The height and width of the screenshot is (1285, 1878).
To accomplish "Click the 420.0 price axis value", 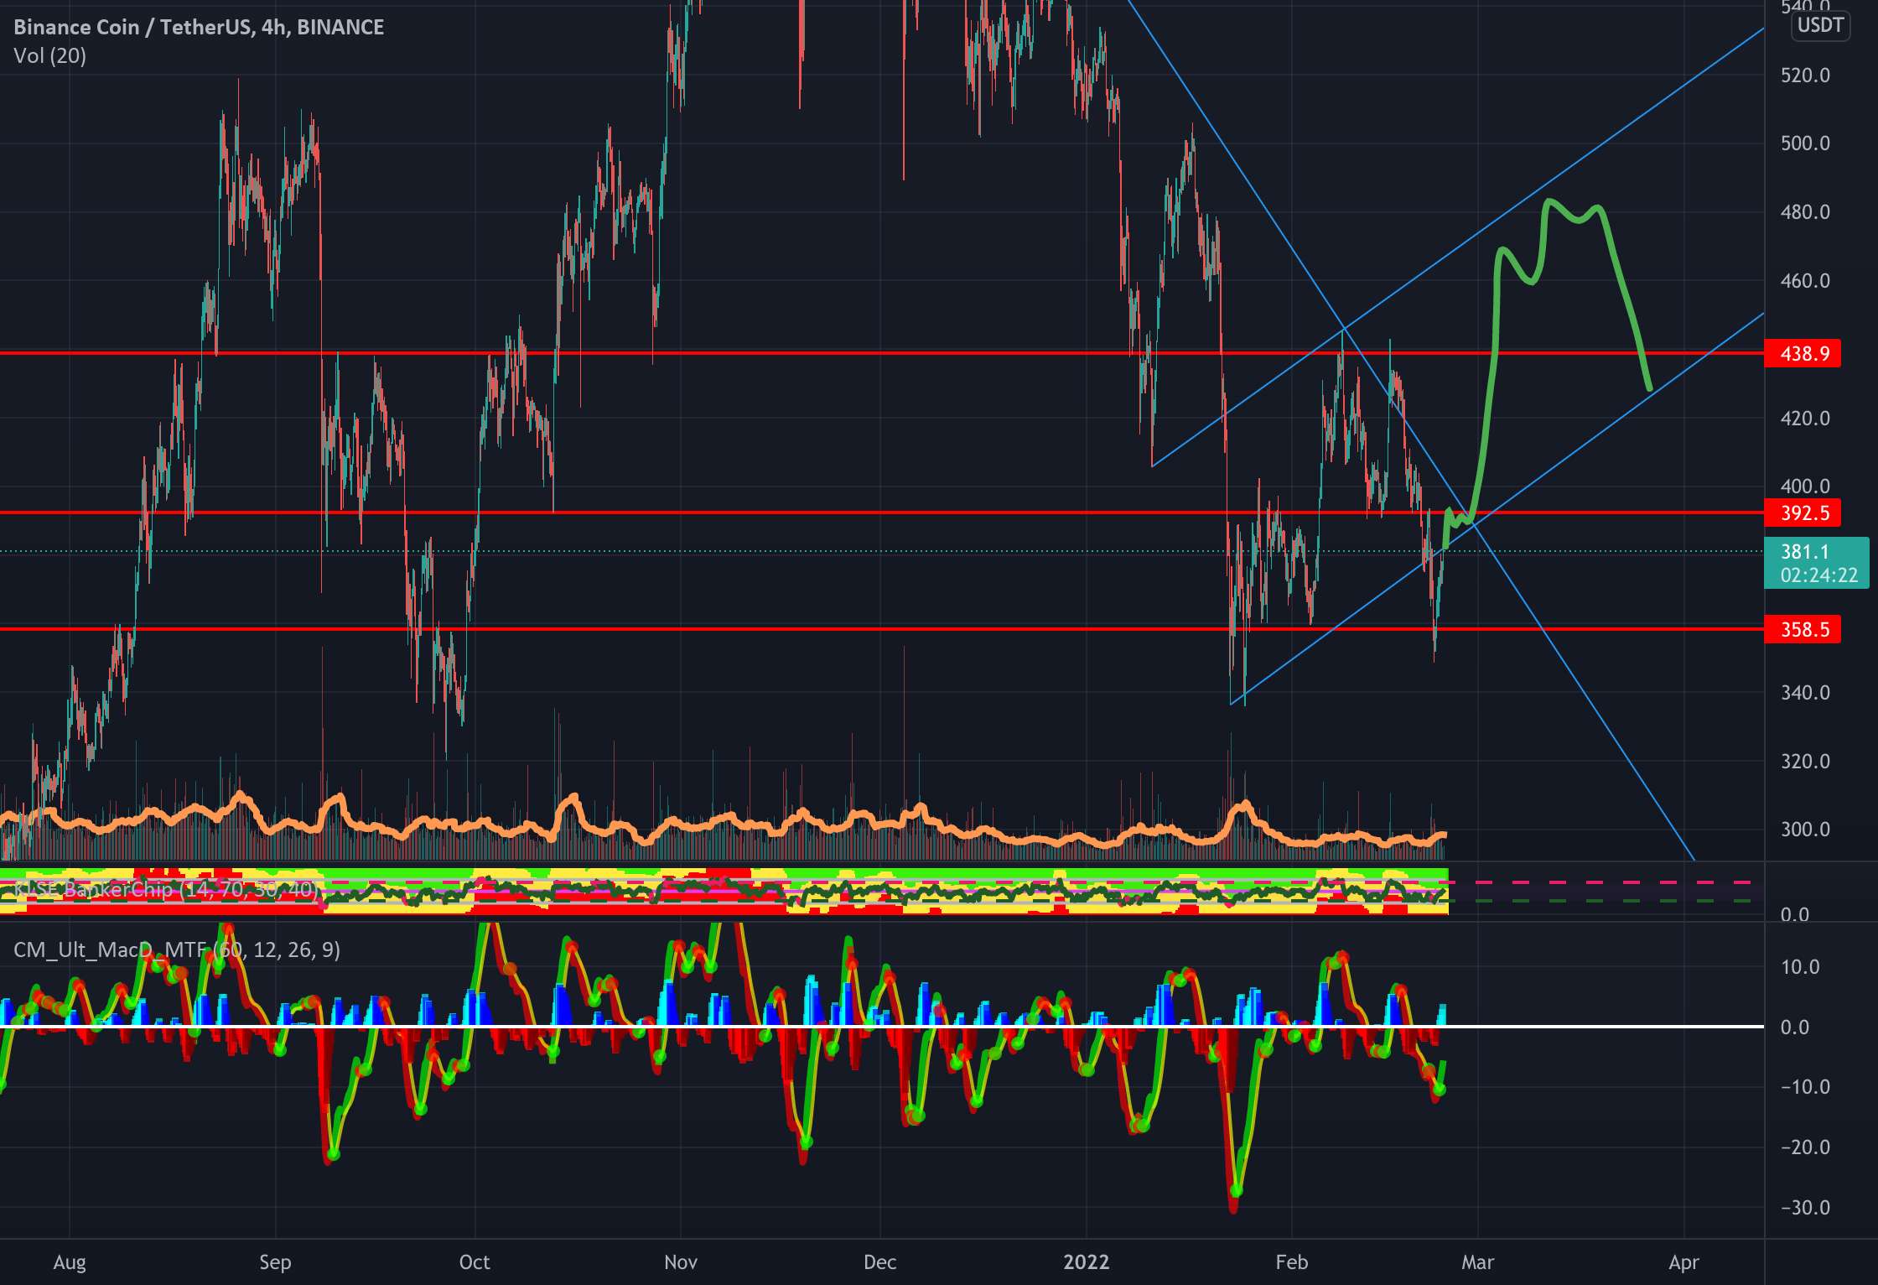I will [1805, 418].
